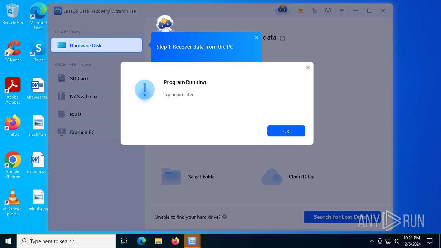Click EaseUS app in the taskbar
This screenshot has width=441, height=248.
(x=192, y=241)
